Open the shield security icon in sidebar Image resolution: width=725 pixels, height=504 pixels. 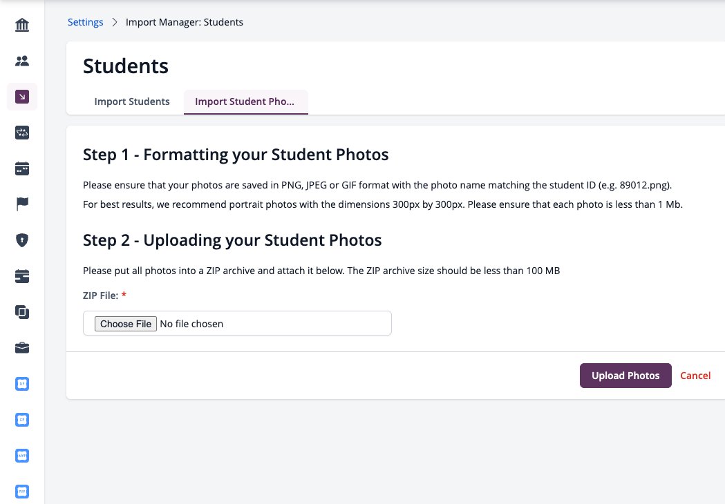point(21,240)
